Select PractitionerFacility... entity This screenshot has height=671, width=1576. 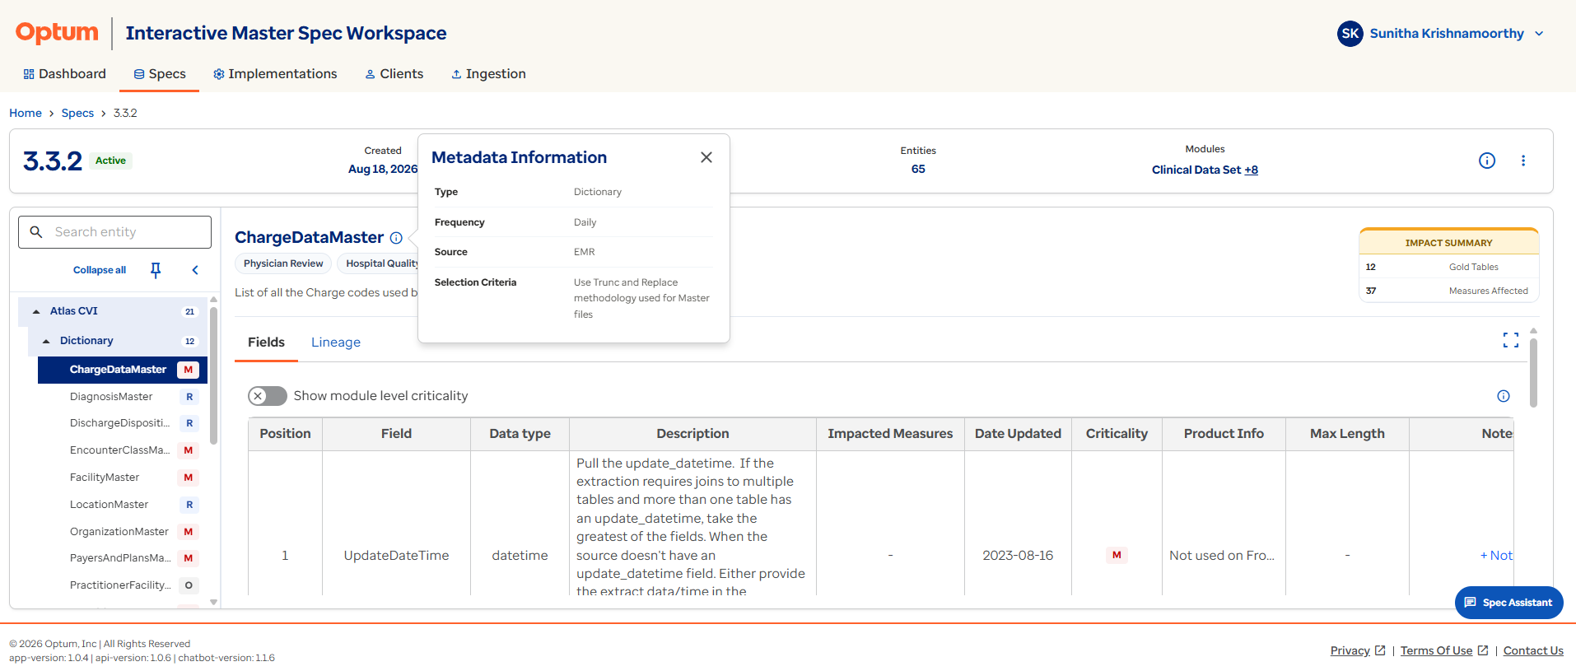[121, 585]
